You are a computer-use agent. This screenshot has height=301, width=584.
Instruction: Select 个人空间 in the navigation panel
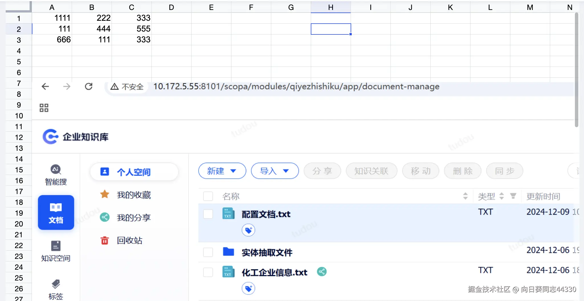pos(134,172)
